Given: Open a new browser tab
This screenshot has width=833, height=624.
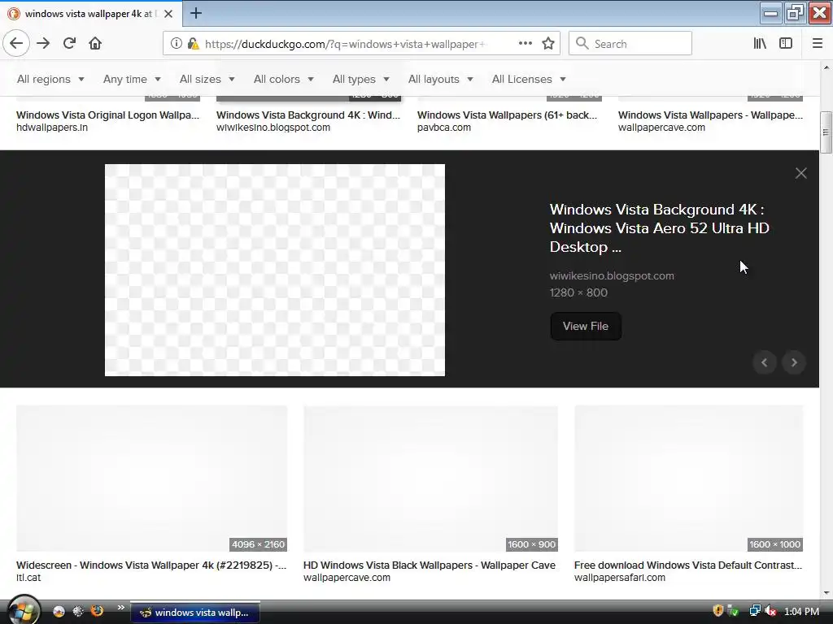Looking at the screenshot, I should [195, 13].
